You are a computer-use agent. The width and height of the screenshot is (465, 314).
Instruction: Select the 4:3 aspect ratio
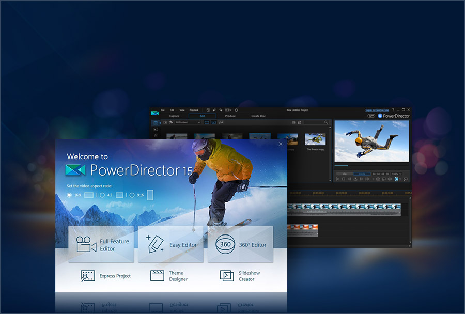pyautogui.click(x=102, y=195)
